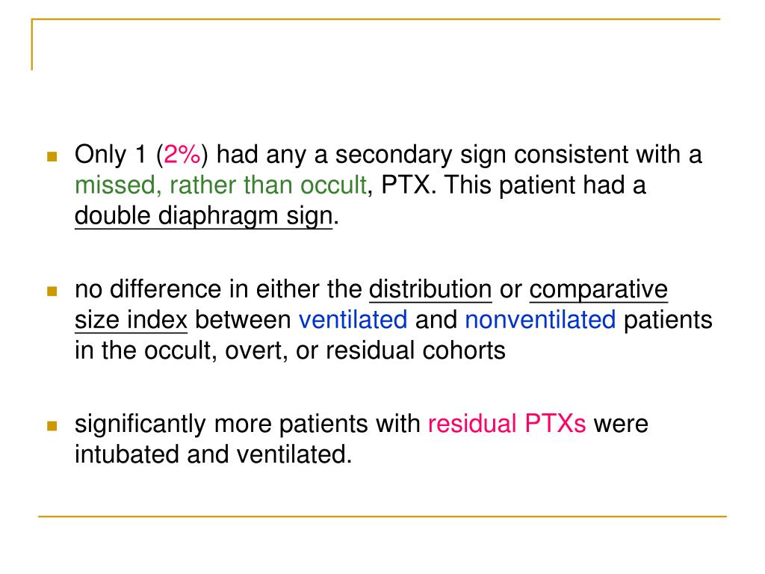Click the underlined 'double diaphragm sign' text
Image resolution: width=765 pixels, height=574 pixels.
point(204,216)
